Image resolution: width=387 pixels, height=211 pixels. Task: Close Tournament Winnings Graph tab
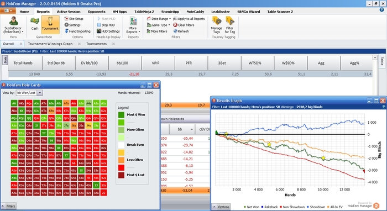coord(79,44)
